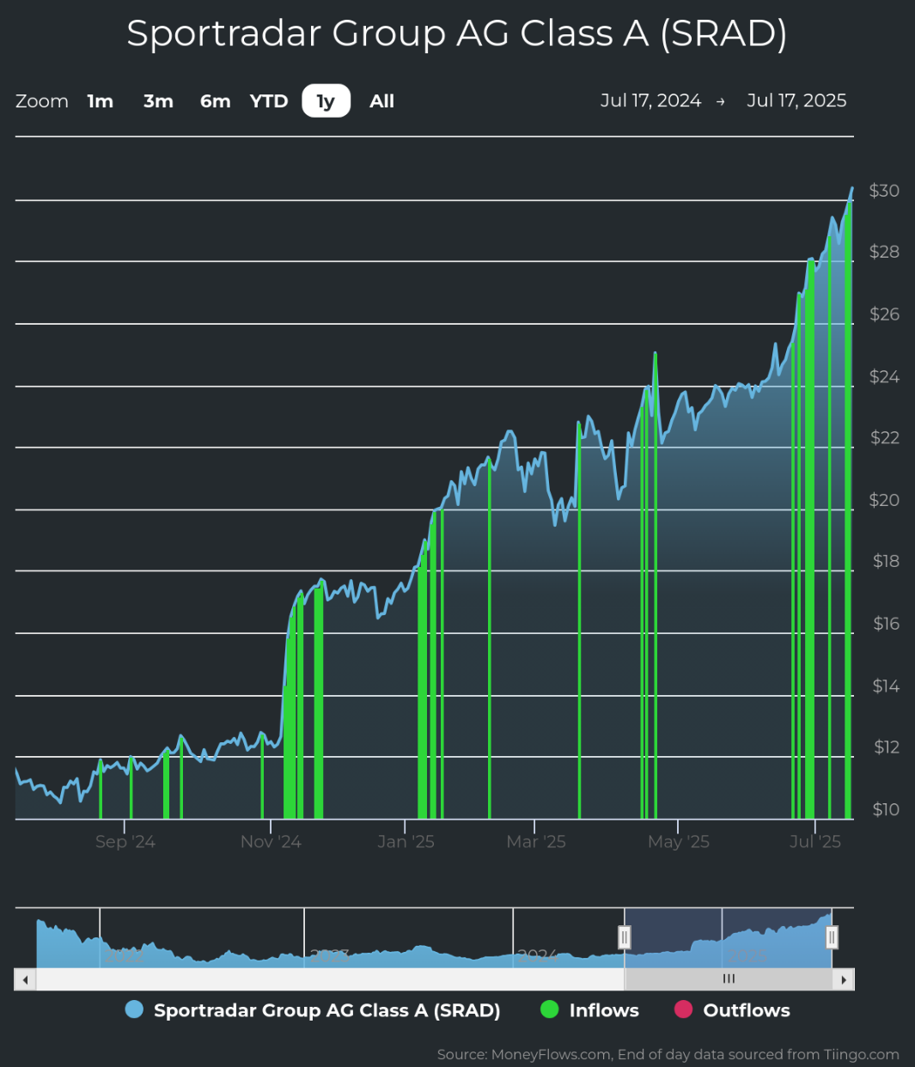Image resolution: width=915 pixels, height=1067 pixels.
Task: Toggle the Outflows legend series
Action: (732, 1010)
